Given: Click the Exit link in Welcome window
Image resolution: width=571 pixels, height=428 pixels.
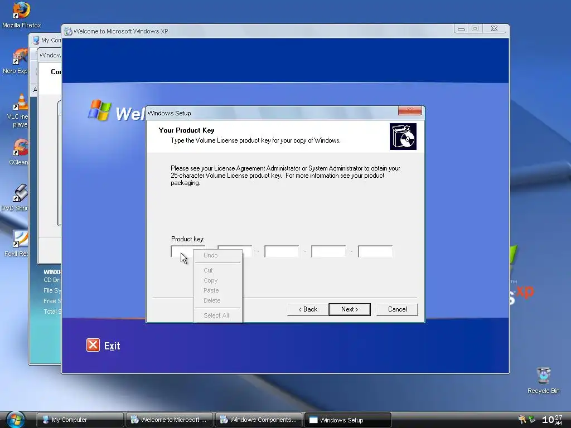Looking at the screenshot, I should pos(112,346).
